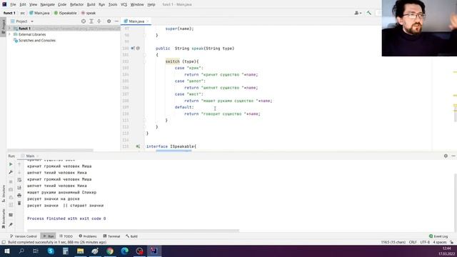Image resolution: width=457 pixels, height=257 pixels.
Task: Open the VCS menu
Action: [x=124, y=4]
